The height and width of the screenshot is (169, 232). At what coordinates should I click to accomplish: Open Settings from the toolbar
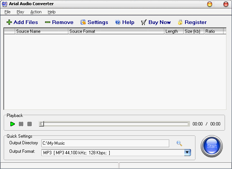pyautogui.click(x=94, y=22)
